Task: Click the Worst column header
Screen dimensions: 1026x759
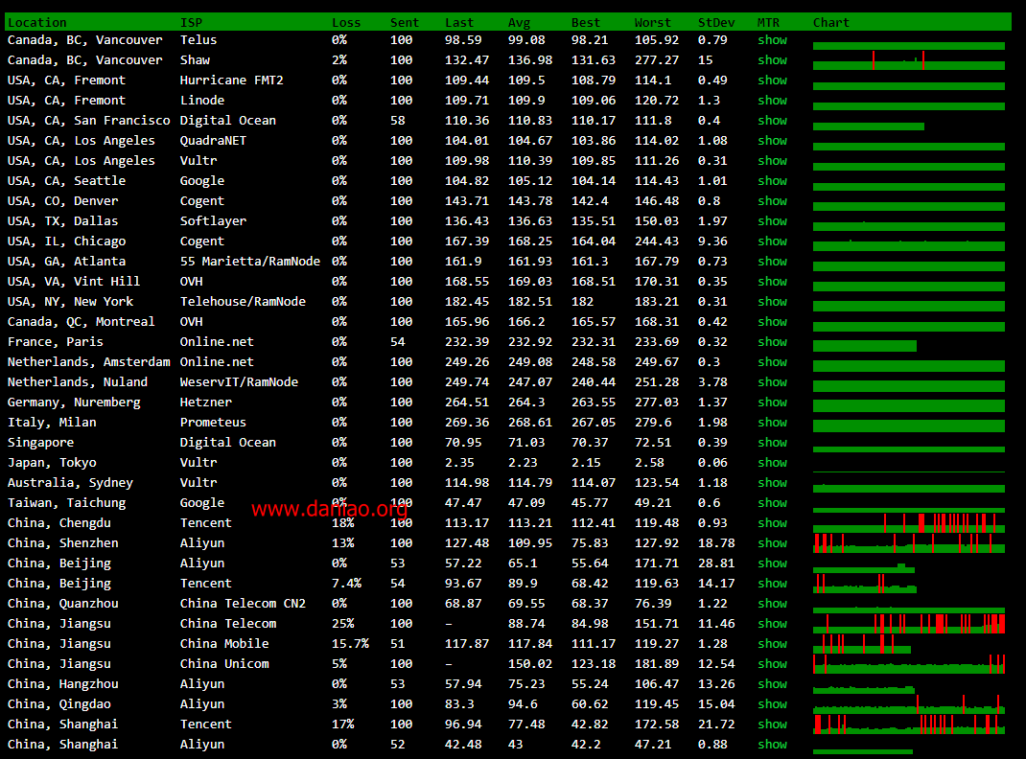Action: (652, 22)
